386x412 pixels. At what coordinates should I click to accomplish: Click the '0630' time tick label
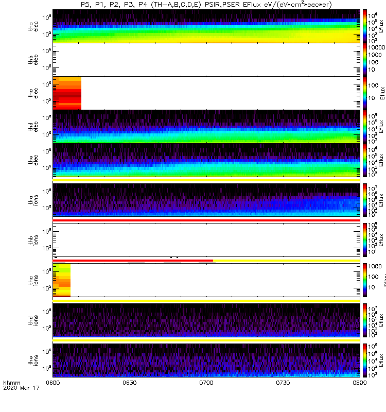[x=130, y=383]
